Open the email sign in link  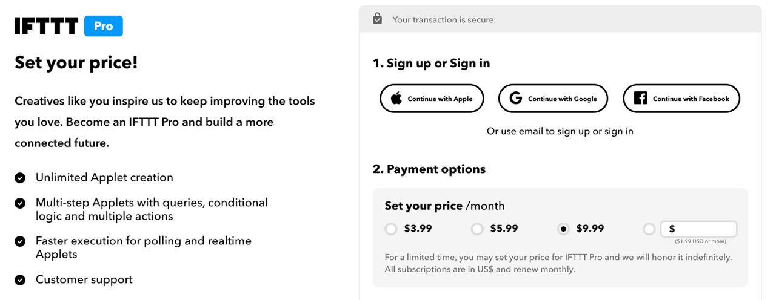[619, 131]
